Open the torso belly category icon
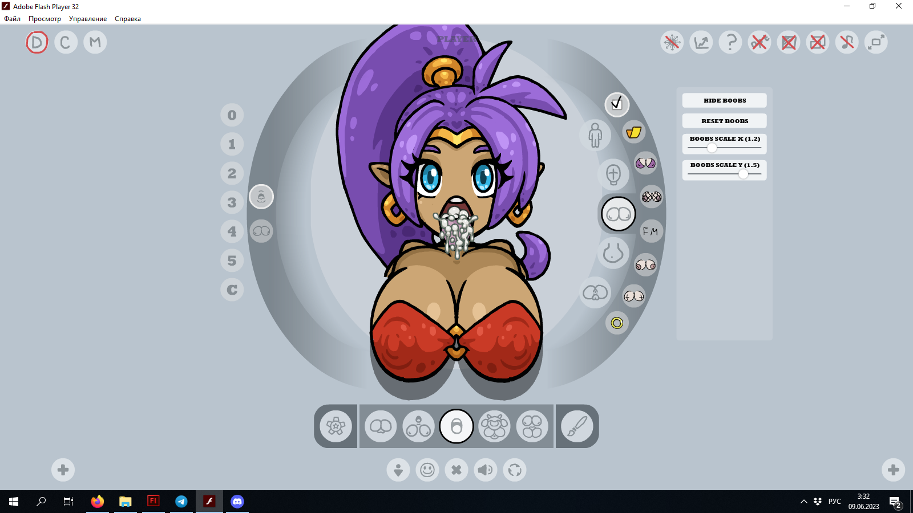 (613, 253)
